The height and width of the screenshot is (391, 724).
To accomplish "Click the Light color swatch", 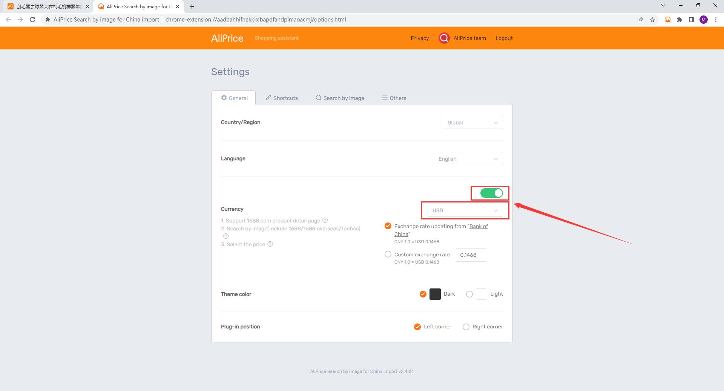I will pyautogui.click(x=482, y=294).
